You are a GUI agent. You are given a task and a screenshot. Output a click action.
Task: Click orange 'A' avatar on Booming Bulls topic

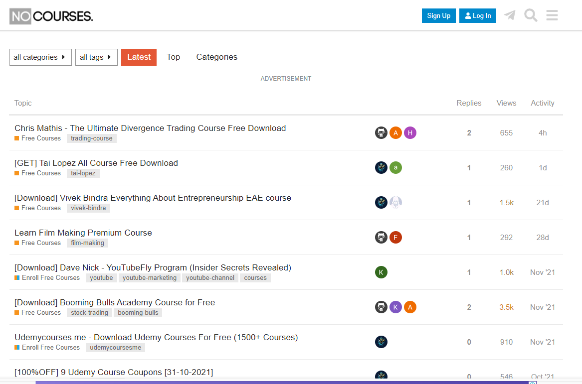pyautogui.click(x=410, y=307)
